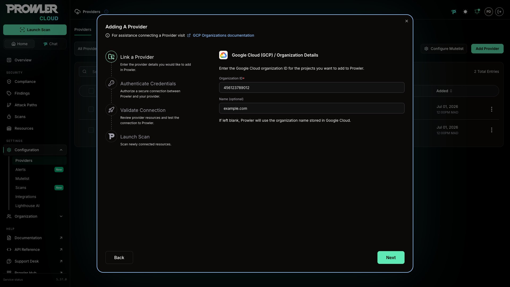The width and height of the screenshot is (510, 287).
Task: Click the API Reference code icon
Action: point(9,250)
